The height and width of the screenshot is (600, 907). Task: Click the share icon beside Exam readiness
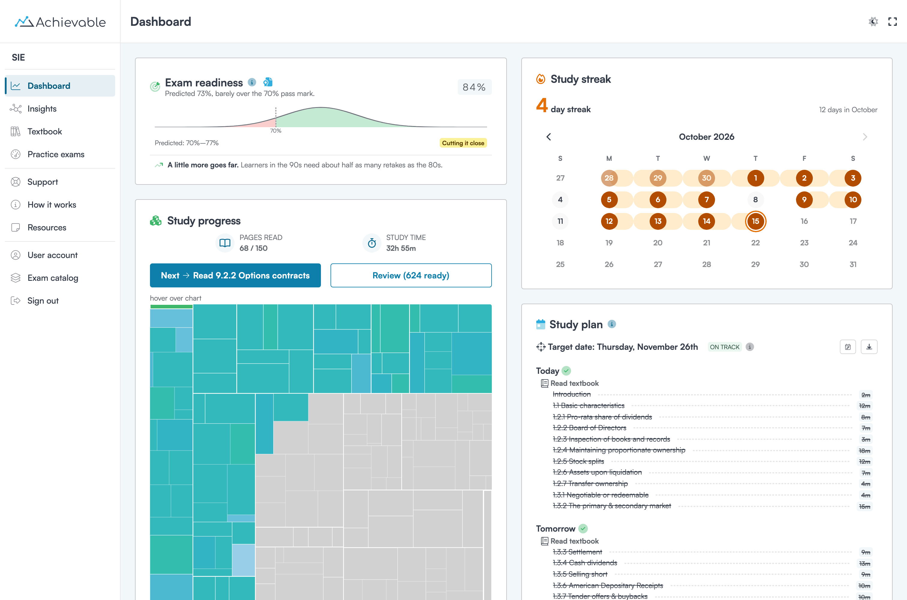268,82
